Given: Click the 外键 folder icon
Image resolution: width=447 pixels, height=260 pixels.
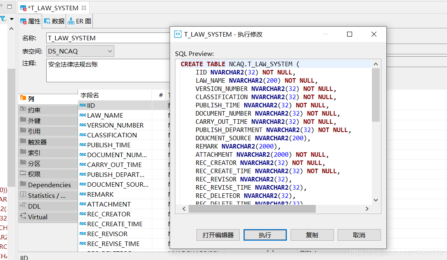Looking at the screenshot, I should point(23,120).
